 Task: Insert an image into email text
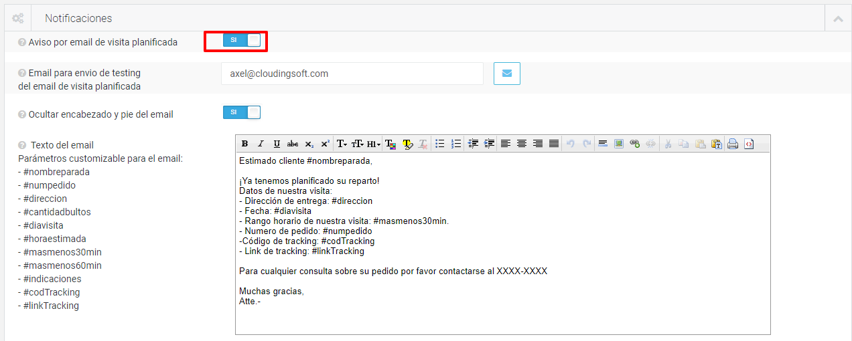[619, 144]
